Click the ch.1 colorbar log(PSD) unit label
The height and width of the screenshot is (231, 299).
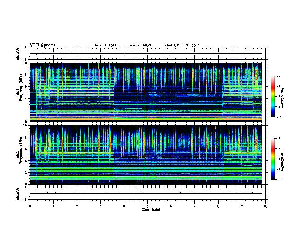click(x=283, y=99)
